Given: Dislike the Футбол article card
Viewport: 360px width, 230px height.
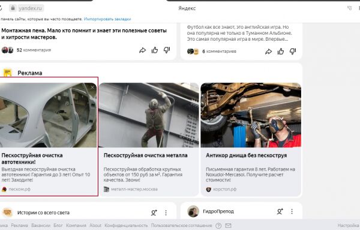Looking at the screenshot, I should [293, 52].
